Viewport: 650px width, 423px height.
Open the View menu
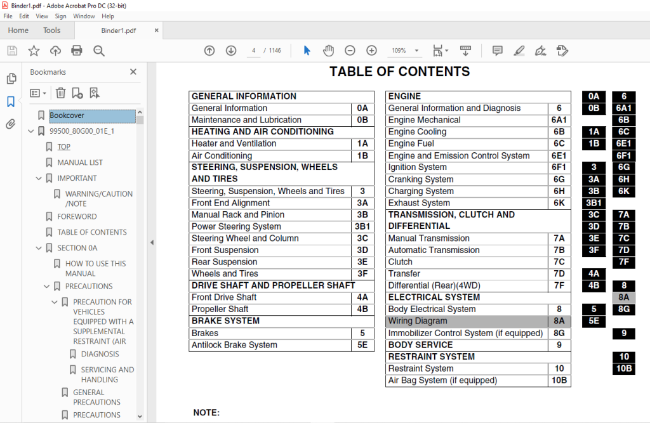[42, 16]
